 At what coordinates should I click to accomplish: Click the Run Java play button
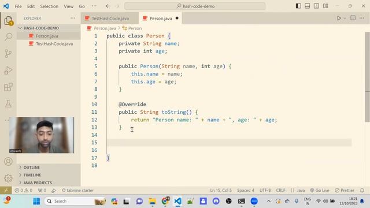point(339,18)
